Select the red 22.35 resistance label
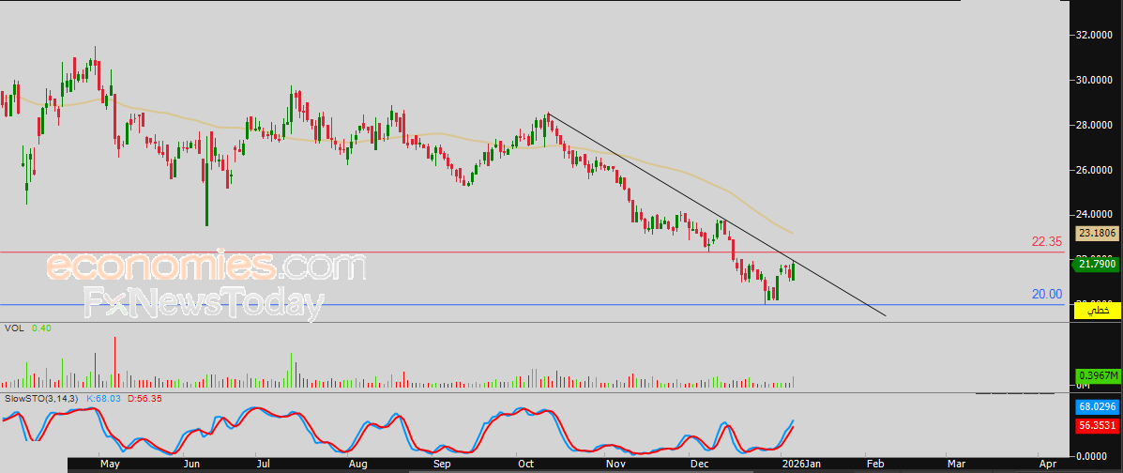This screenshot has height=473, width=1123. click(x=1046, y=242)
